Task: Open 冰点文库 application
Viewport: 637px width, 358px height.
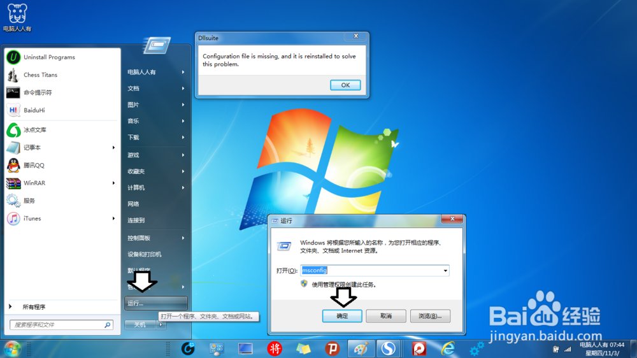Action: pos(62,130)
